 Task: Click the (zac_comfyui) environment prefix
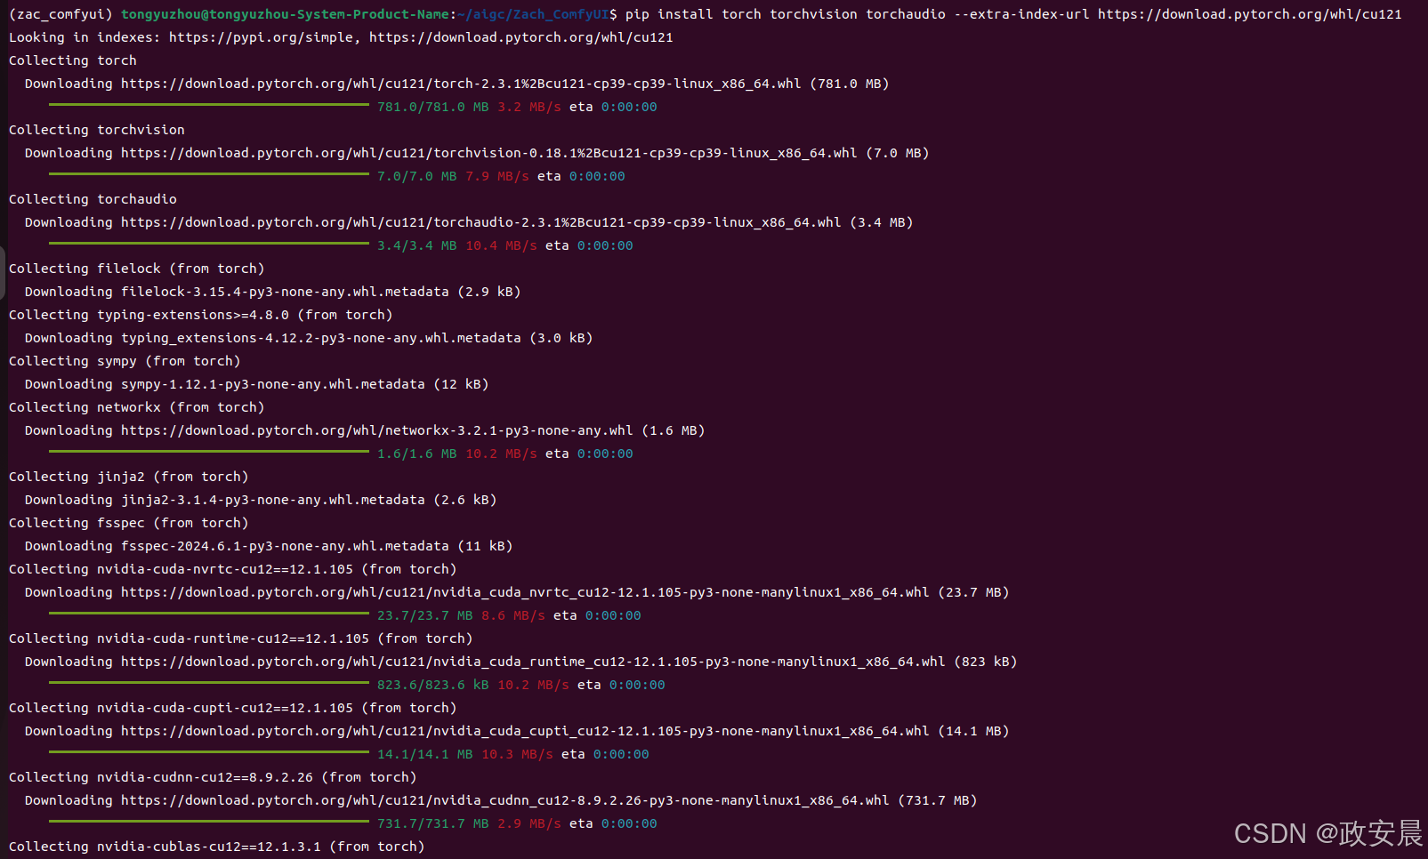61,14
